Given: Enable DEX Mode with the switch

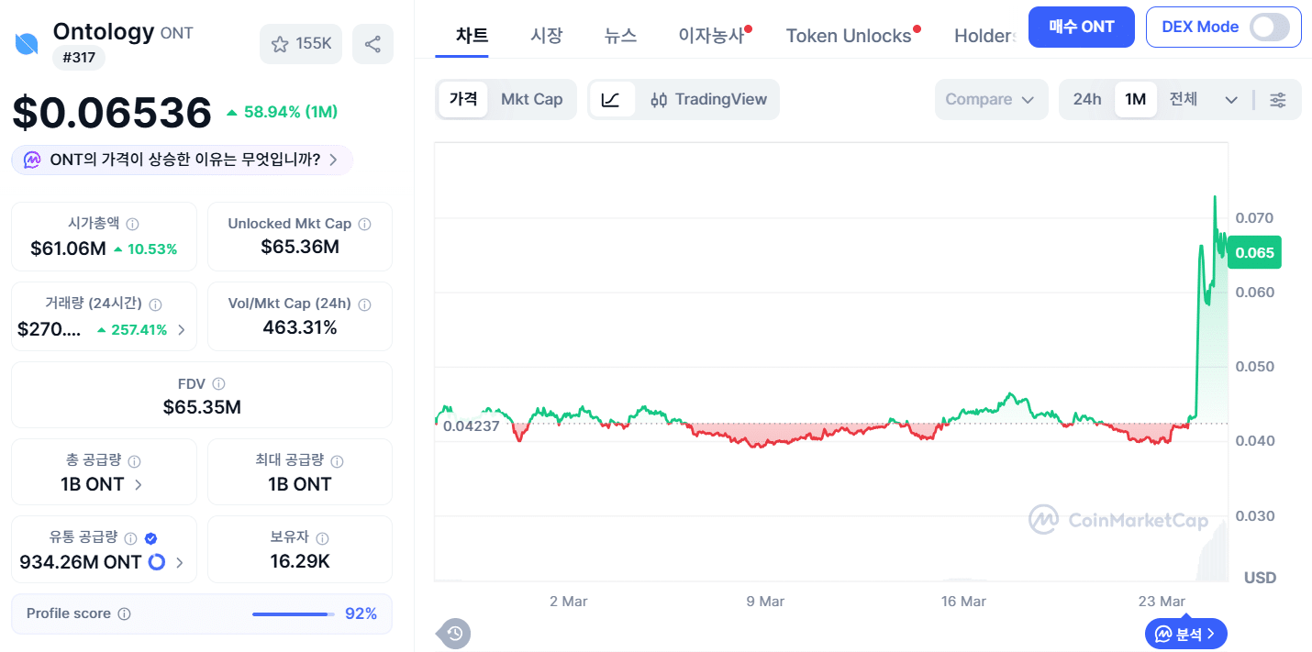Looking at the screenshot, I should 1271,27.
